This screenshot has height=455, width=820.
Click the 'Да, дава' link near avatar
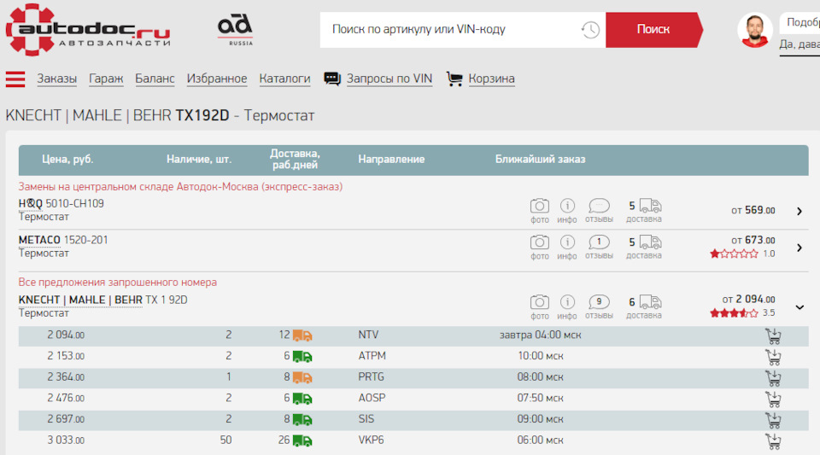(x=799, y=45)
